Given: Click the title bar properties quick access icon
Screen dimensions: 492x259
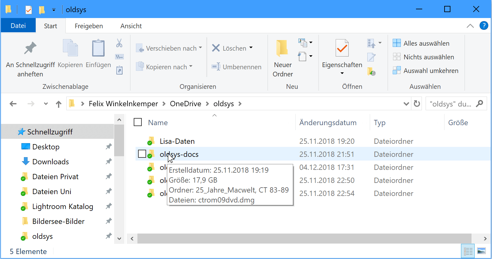Looking at the screenshot, I should (x=29, y=10).
